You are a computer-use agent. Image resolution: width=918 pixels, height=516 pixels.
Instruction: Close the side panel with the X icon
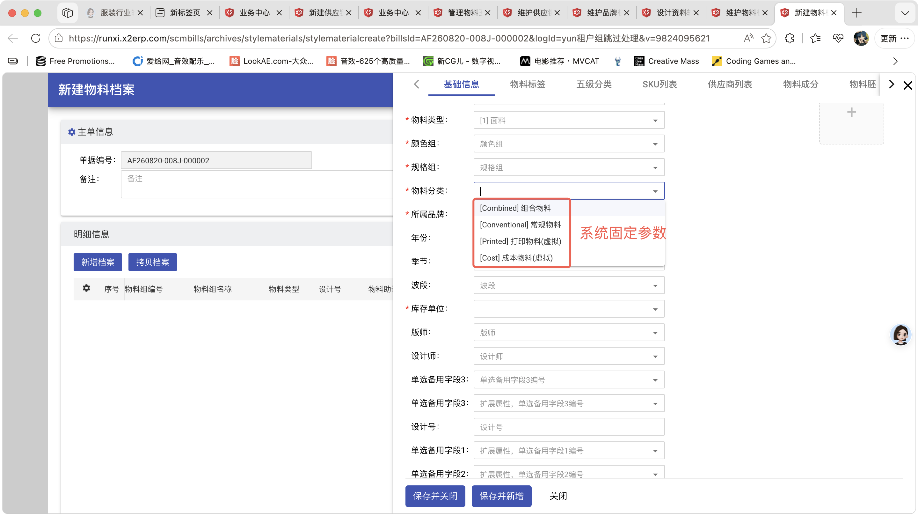907,85
